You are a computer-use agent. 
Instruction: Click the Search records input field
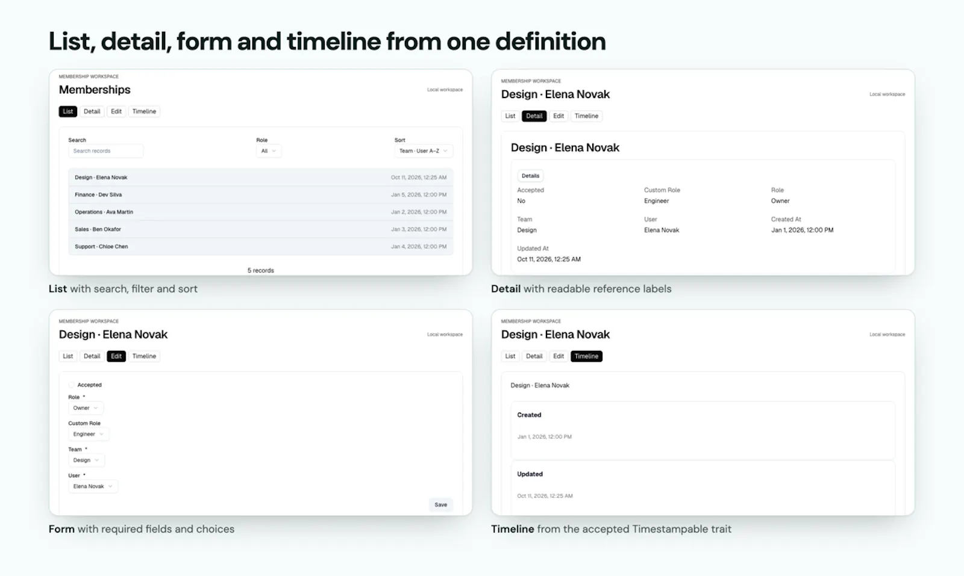105,151
